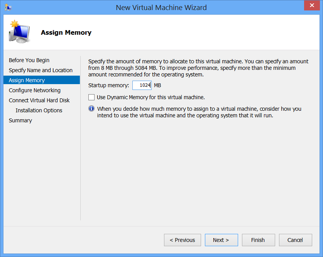Go to the Summary step
323x257 pixels.
(20, 120)
